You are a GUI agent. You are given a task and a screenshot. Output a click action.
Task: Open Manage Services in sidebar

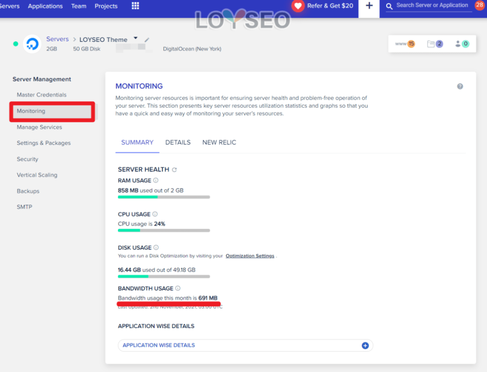click(39, 127)
